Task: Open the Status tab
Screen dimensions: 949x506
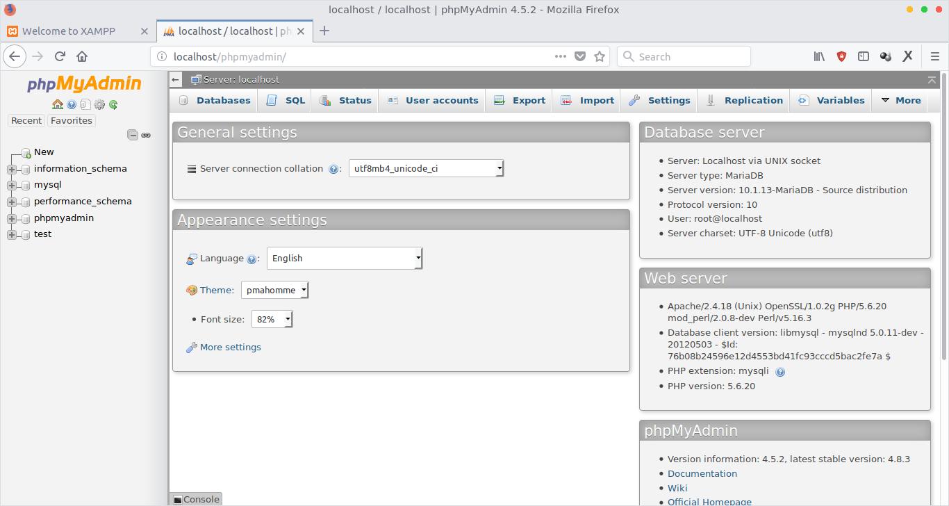Action: point(345,100)
